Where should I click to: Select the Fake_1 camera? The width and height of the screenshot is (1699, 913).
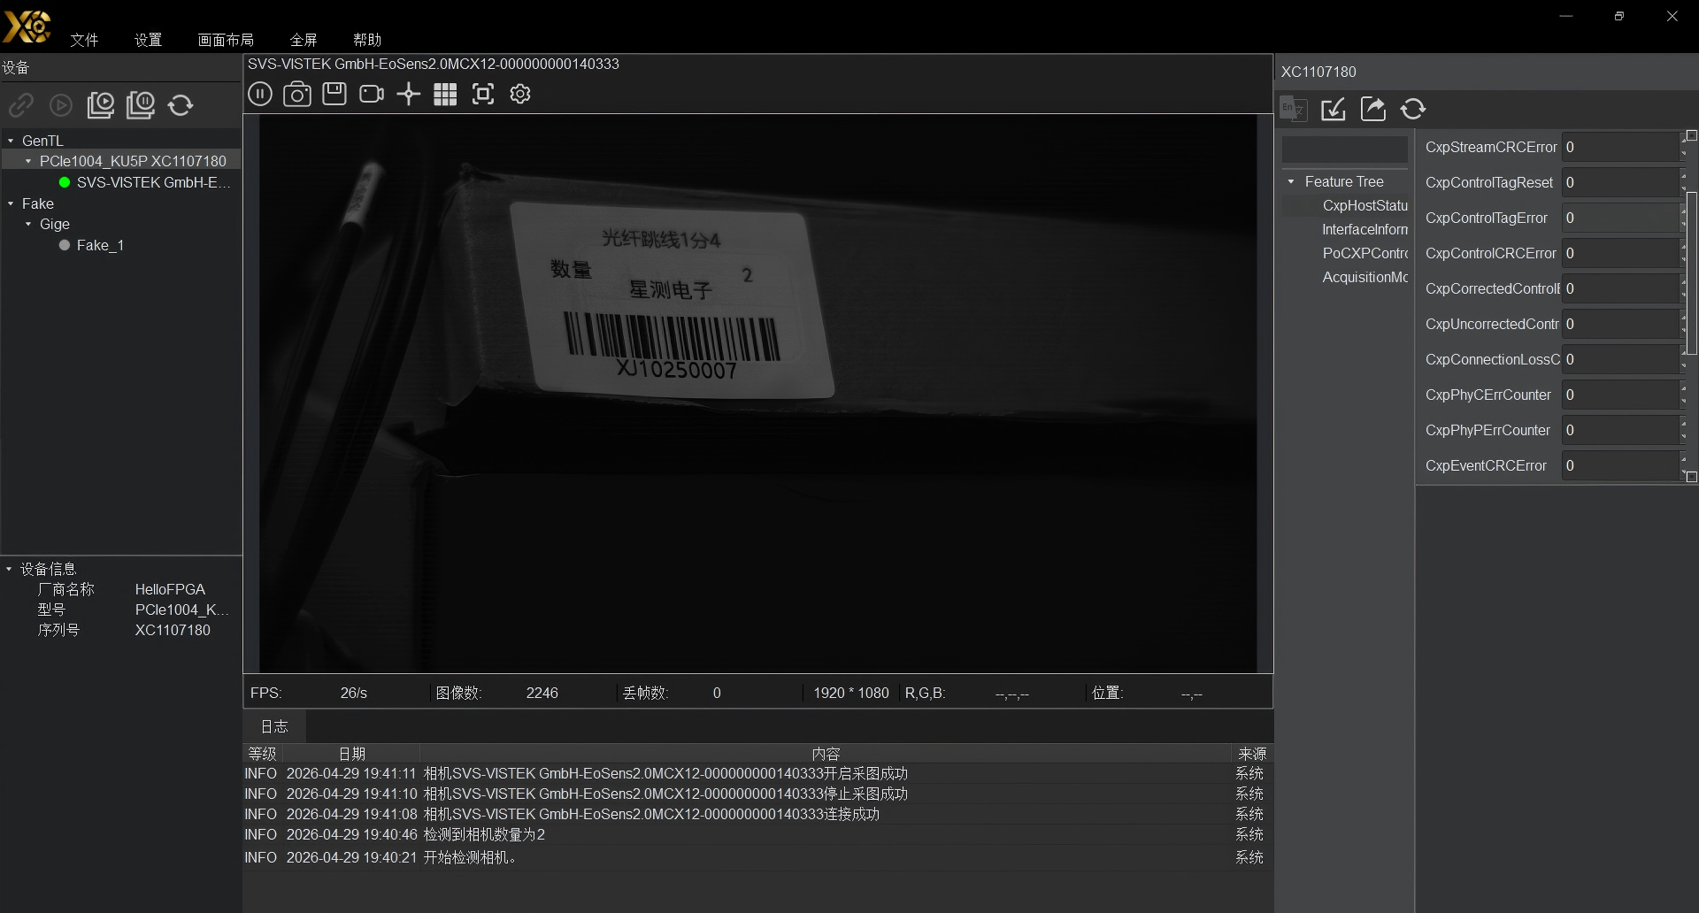click(x=100, y=245)
